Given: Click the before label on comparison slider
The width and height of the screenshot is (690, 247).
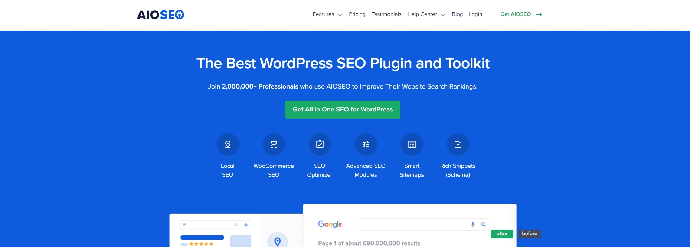Looking at the screenshot, I should (x=530, y=234).
